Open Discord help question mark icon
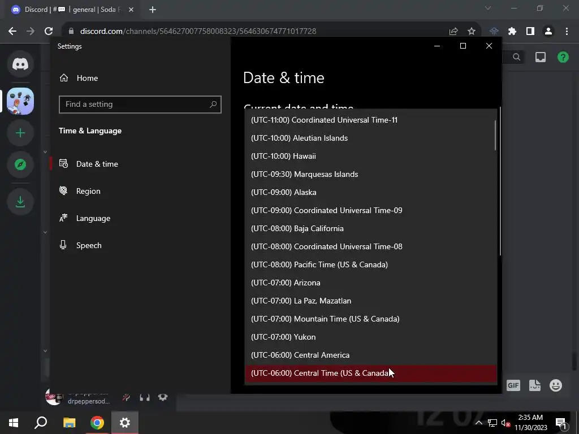The image size is (579, 434). [563, 57]
